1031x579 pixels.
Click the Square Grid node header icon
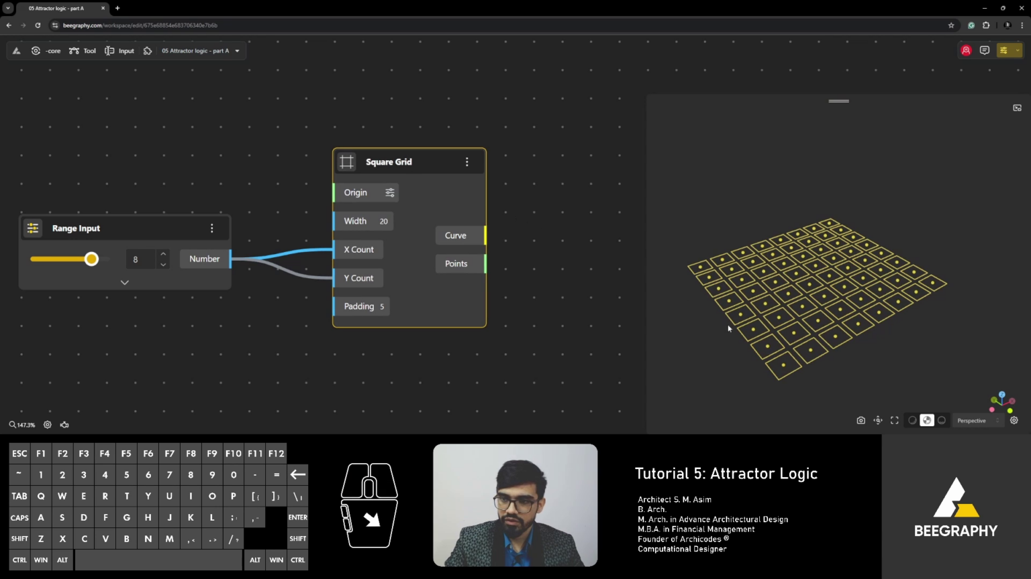tap(346, 162)
